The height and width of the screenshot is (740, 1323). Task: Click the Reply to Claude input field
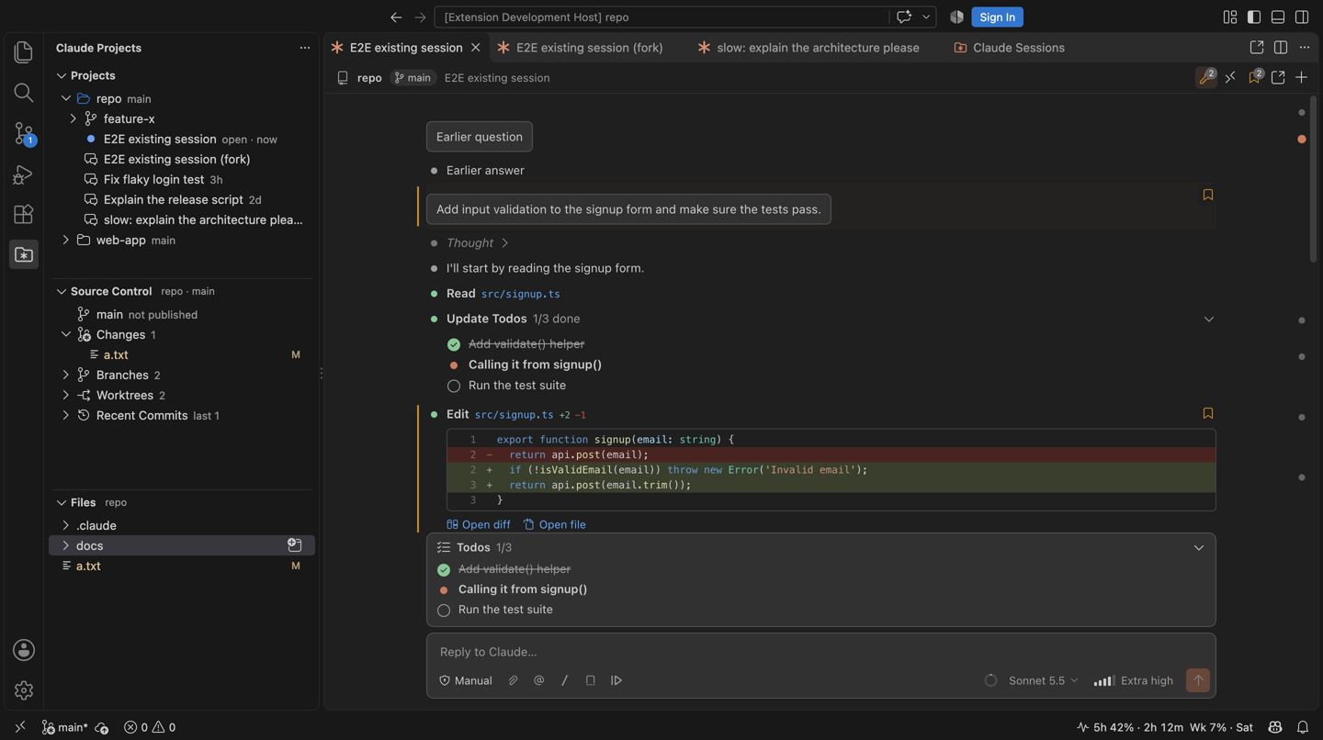click(x=820, y=652)
